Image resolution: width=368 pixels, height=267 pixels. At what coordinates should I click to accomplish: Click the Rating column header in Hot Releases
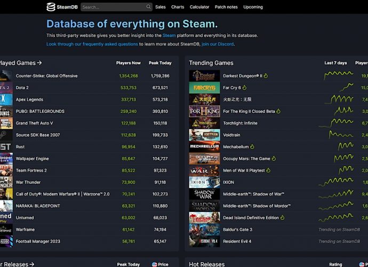click(335, 264)
